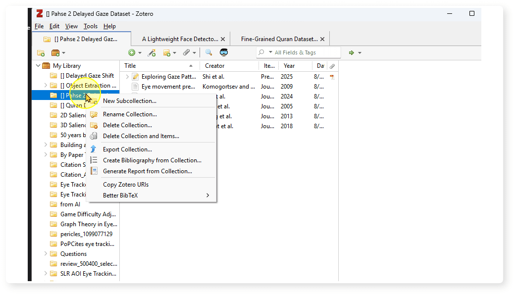Choose Delete Collection... menu entry
Image resolution: width=515 pixels, height=295 pixels.
click(x=151, y=125)
